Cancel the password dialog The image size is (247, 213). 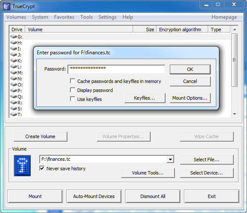pyautogui.click(x=190, y=81)
